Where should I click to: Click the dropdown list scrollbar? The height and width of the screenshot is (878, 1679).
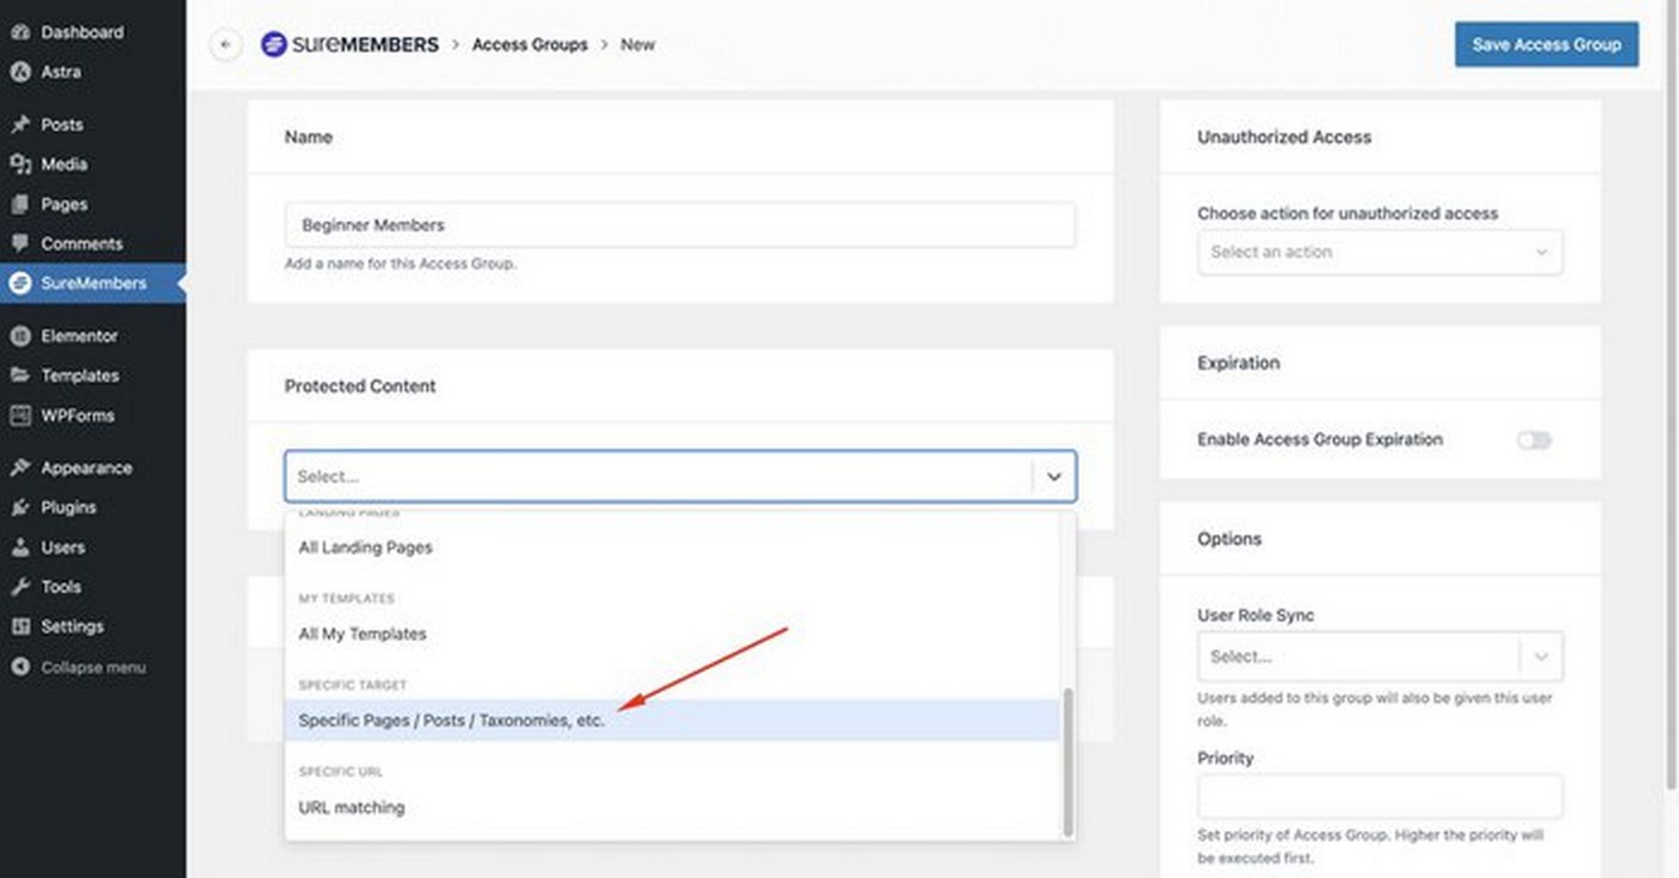1068,762
